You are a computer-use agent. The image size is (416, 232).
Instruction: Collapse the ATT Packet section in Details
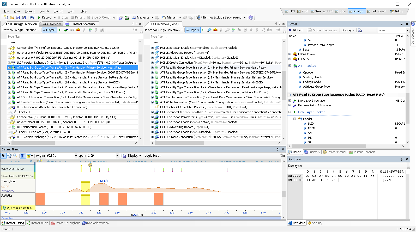pos(290,66)
